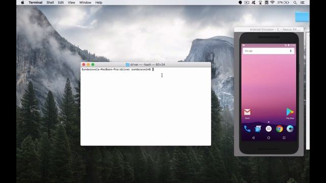Click the Terminal window title bar folder icon

[127, 65]
